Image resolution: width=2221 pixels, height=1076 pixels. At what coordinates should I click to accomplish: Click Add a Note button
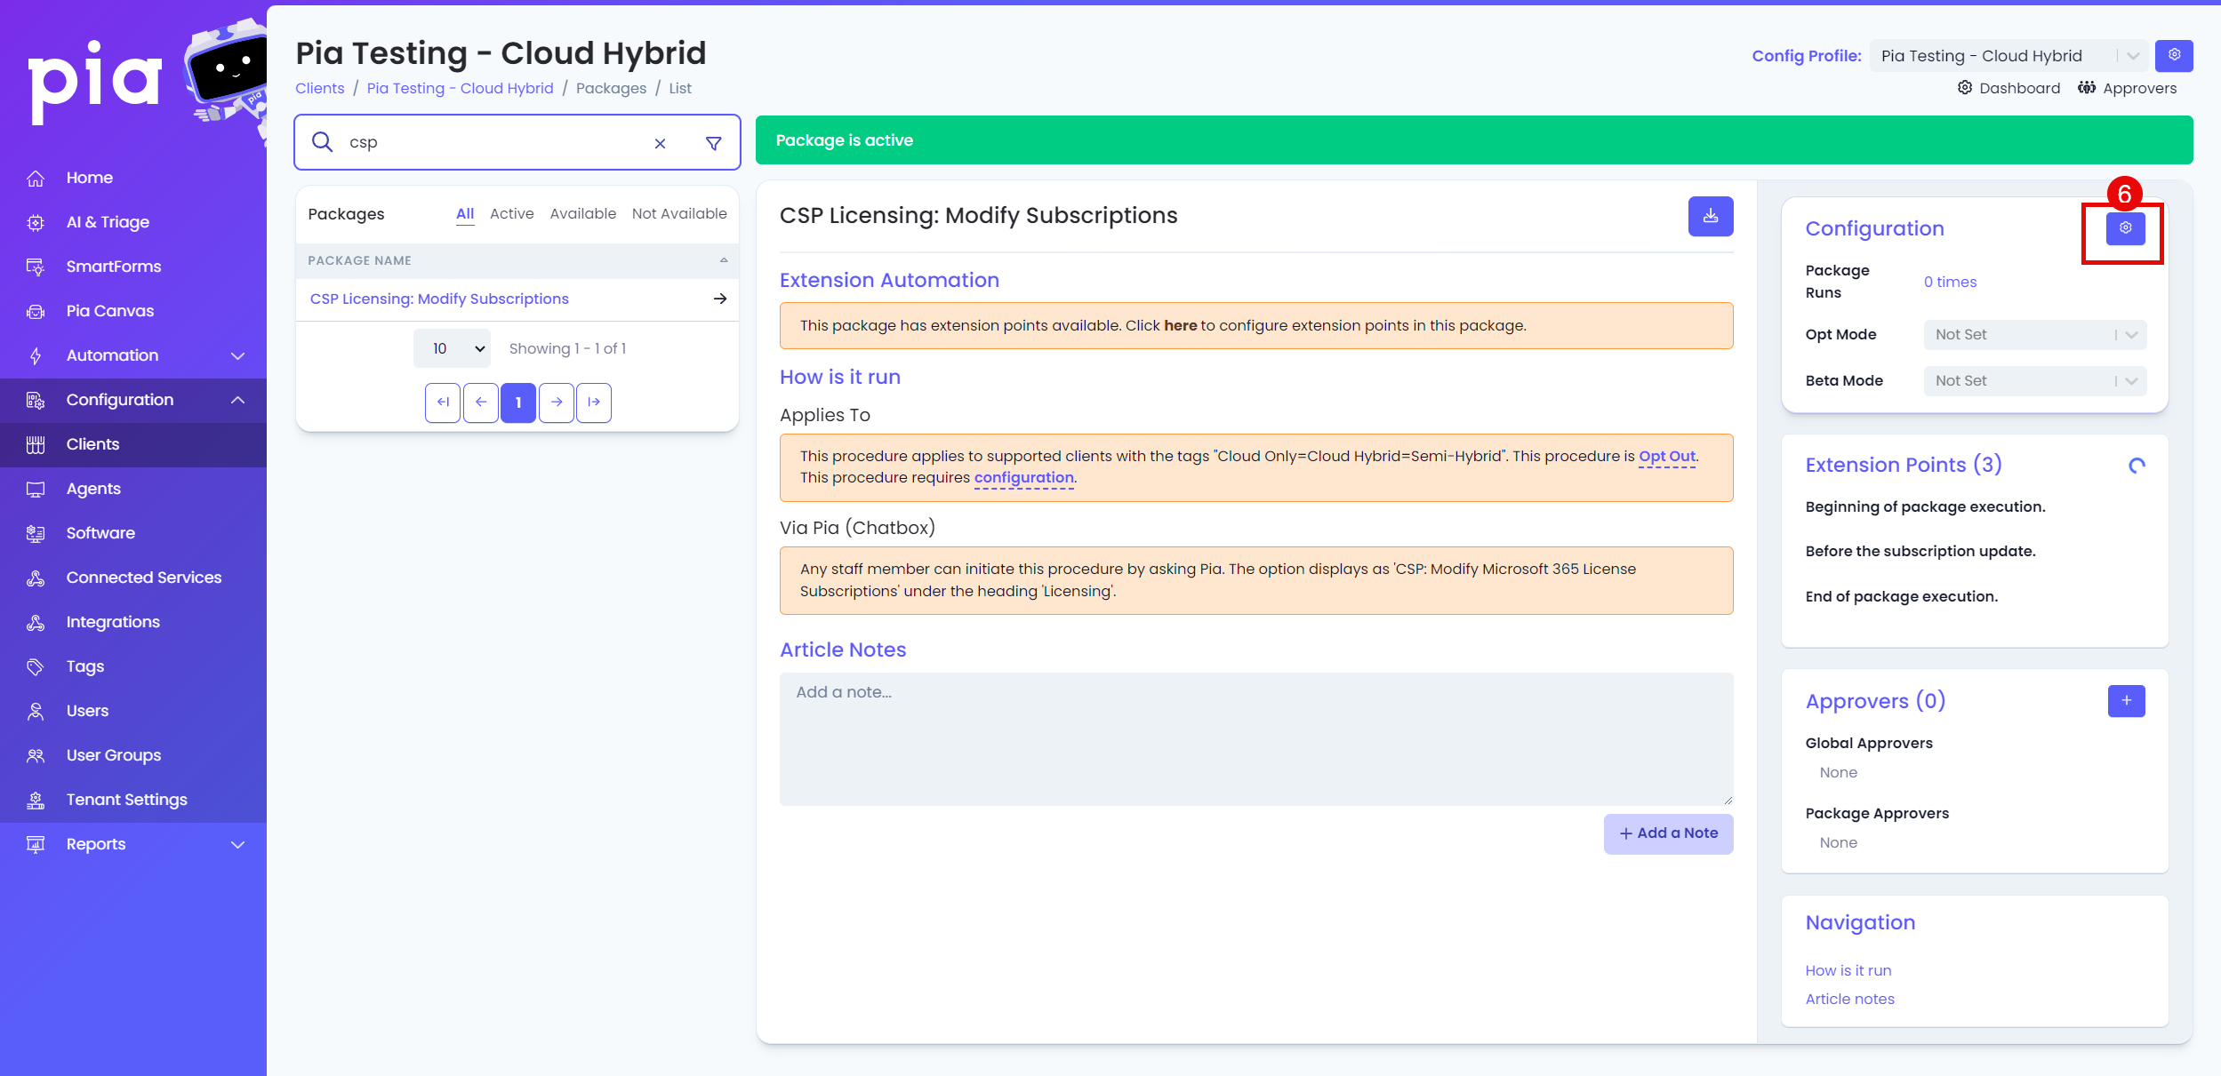pyautogui.click(x=1669, y=833)
